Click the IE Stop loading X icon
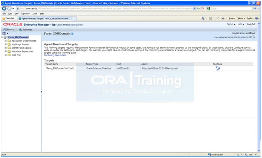 [203, 8]
